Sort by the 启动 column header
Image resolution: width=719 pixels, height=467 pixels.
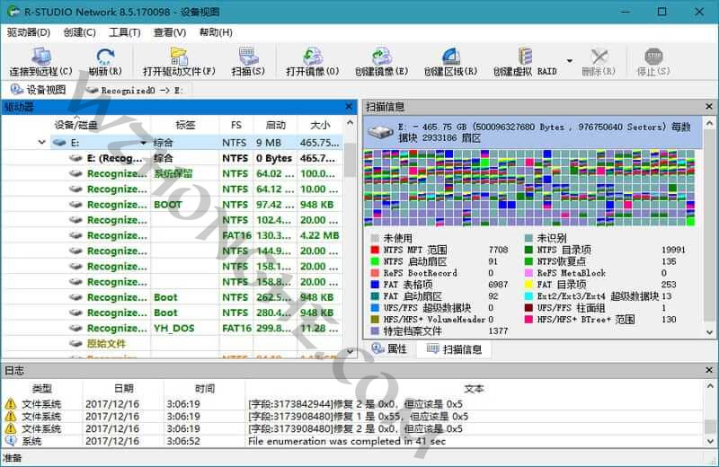coord(275,125)
